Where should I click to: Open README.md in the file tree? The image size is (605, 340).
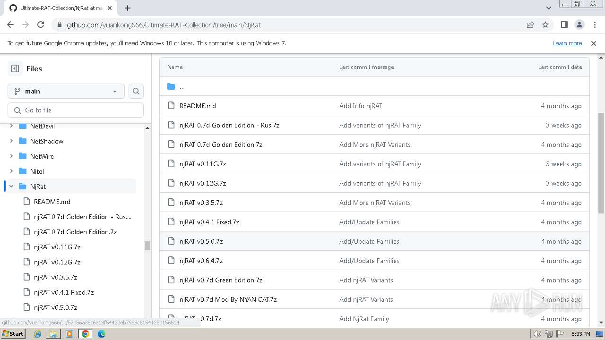tap(52, 202)
